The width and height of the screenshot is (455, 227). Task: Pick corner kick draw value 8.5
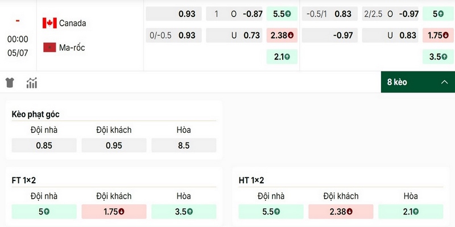(x=184, y=145)
